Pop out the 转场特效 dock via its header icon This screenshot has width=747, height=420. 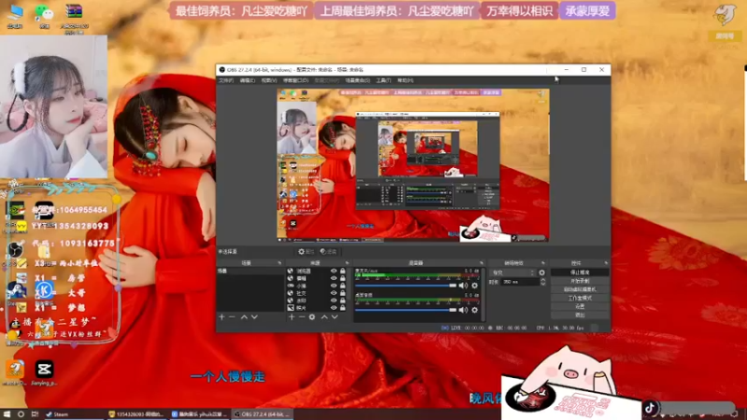click(543, 263)
